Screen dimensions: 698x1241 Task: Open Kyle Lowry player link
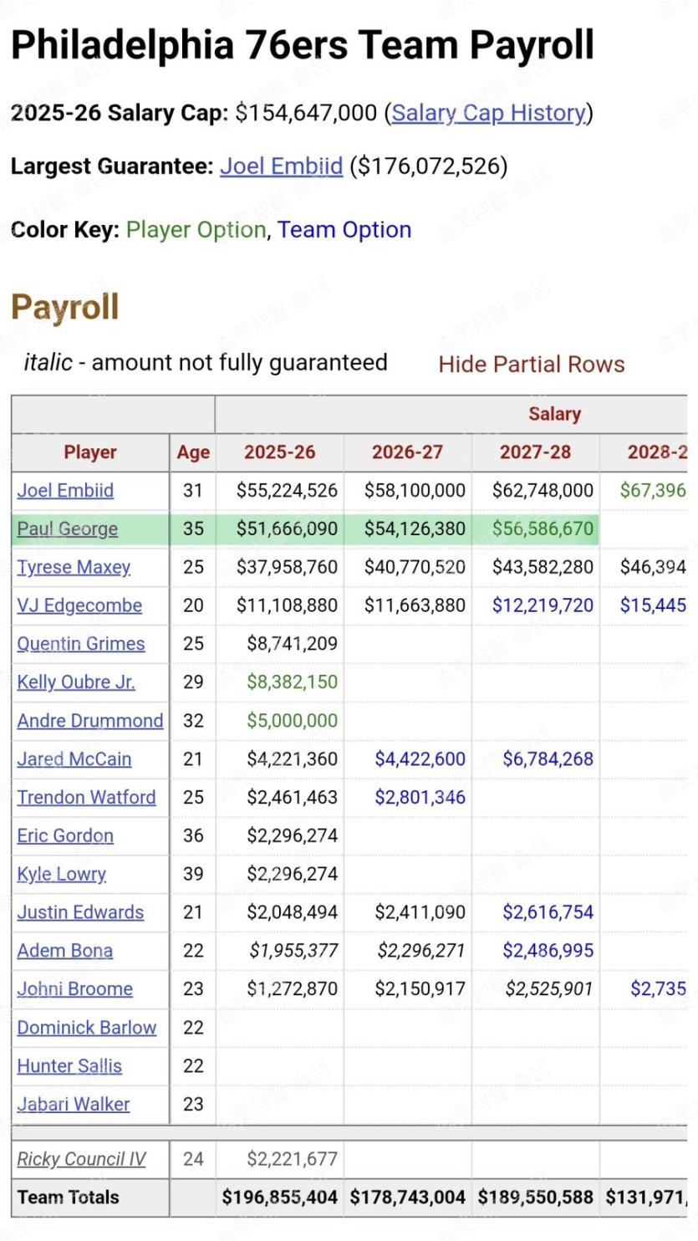pyautogui.click(x=61, y=875)
